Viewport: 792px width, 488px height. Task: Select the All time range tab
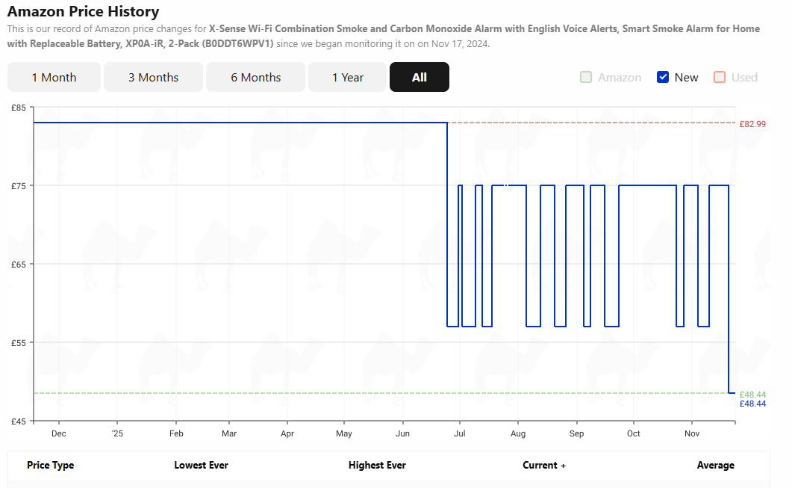point(420,77)
